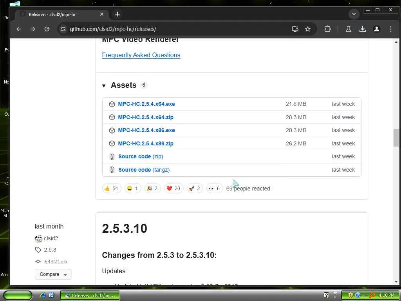Open a new browser tab

[117, 15]
